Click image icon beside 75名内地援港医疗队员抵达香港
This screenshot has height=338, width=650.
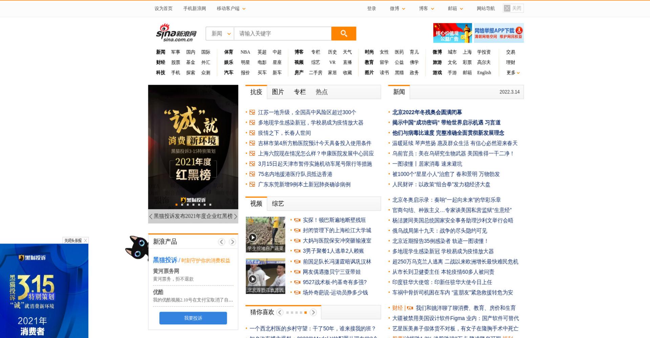252,174
